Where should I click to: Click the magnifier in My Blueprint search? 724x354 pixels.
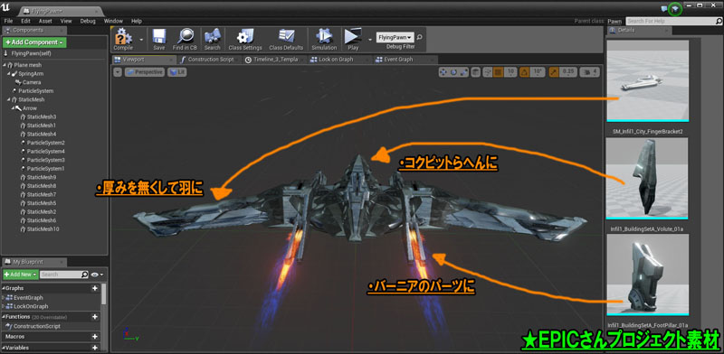point(84,275)
